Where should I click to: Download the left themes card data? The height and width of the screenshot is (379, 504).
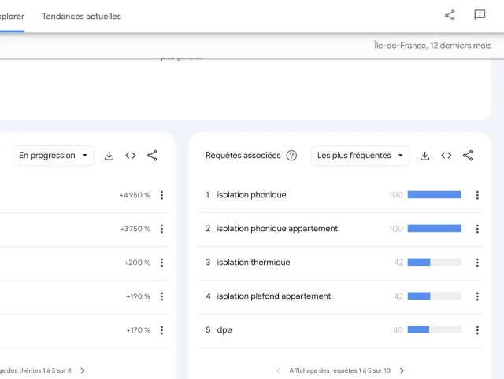(x=109, y=156)
